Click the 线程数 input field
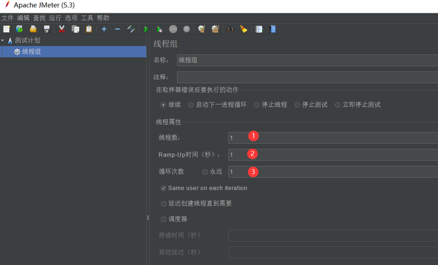Screen dimensions: 438x265 click(x=333, y=138)
